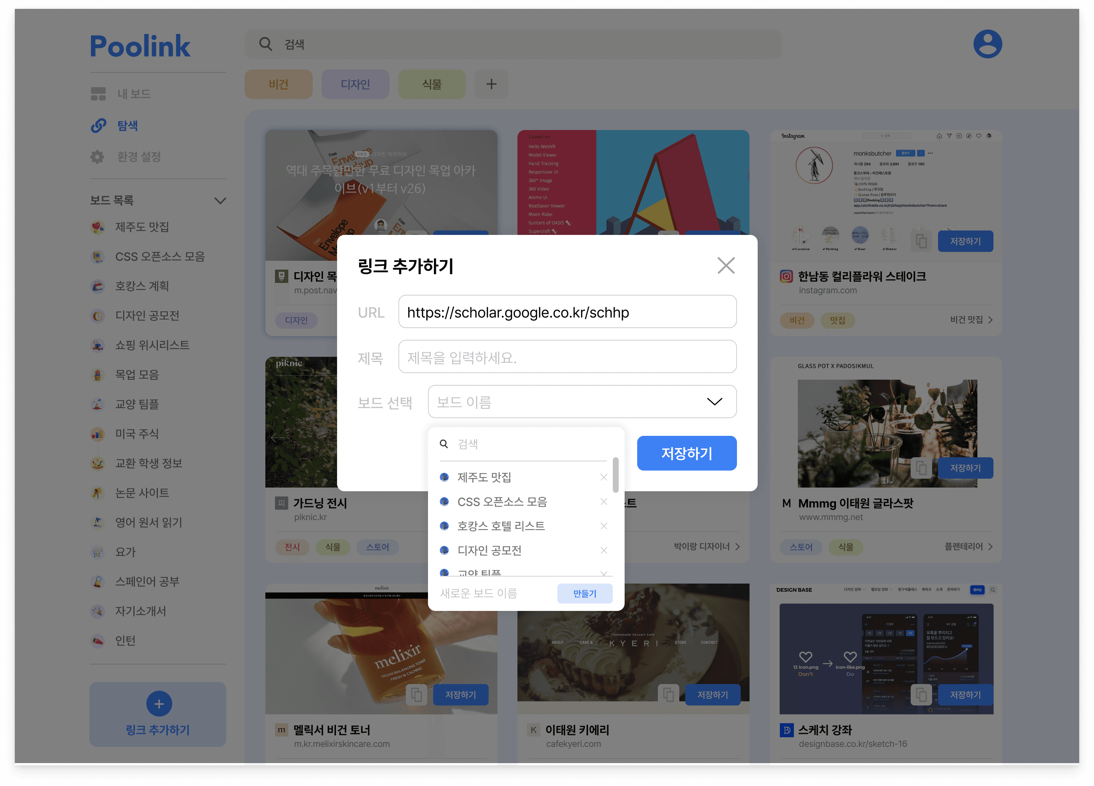The image size is (1094, 786).
Task: Click the copy icon on 이태원 키에리 card
Action: coord(668,694)
